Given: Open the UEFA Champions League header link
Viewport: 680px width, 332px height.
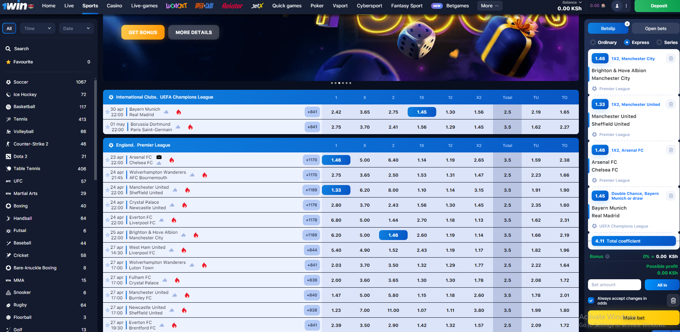Looking at the screenshot, I should coord(165,97).
